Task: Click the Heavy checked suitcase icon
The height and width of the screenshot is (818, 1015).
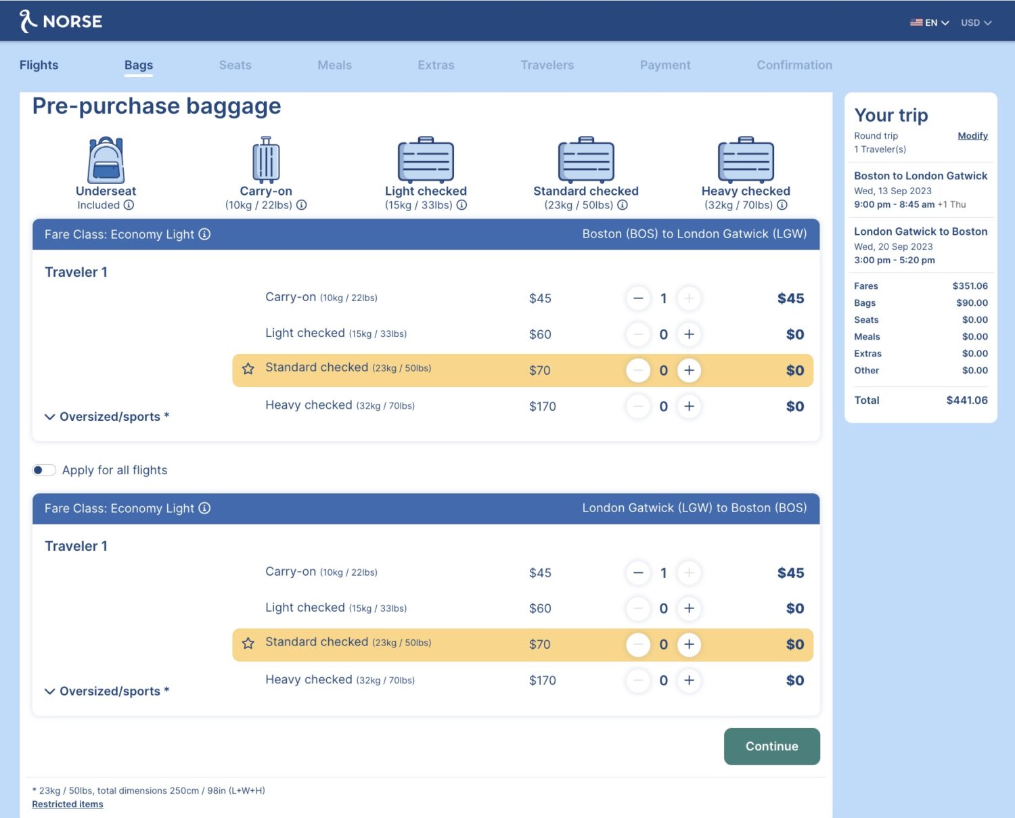Action: pos(746,160)
